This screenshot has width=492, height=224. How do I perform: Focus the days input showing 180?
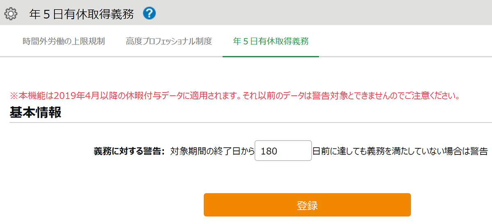283,151
